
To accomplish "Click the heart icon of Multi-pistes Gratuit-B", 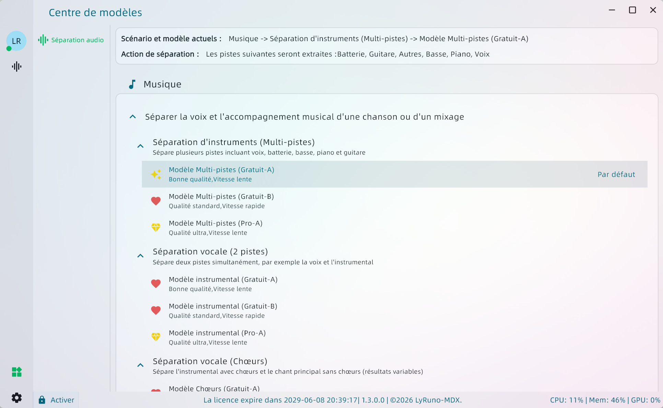I will tap(156, 201).
